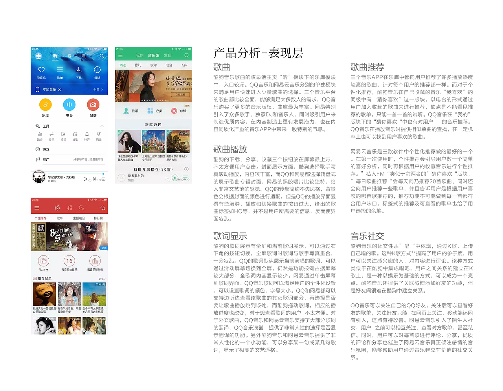Screen dimensions: 503x391
Task: Open the hamburger menu in NetEase Cloud Music
Action: pyautogui.click(x=37, y=208)
